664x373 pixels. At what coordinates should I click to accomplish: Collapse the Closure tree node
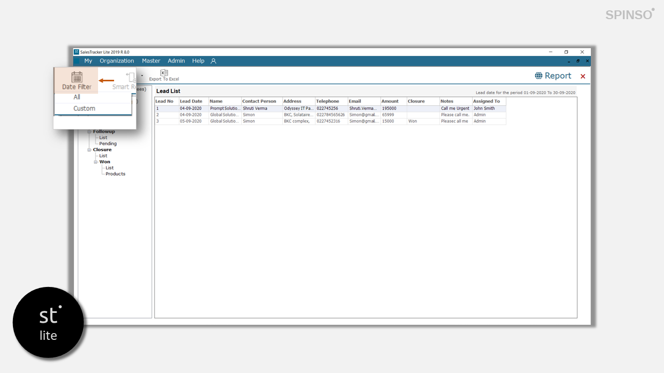click(89, 150)
